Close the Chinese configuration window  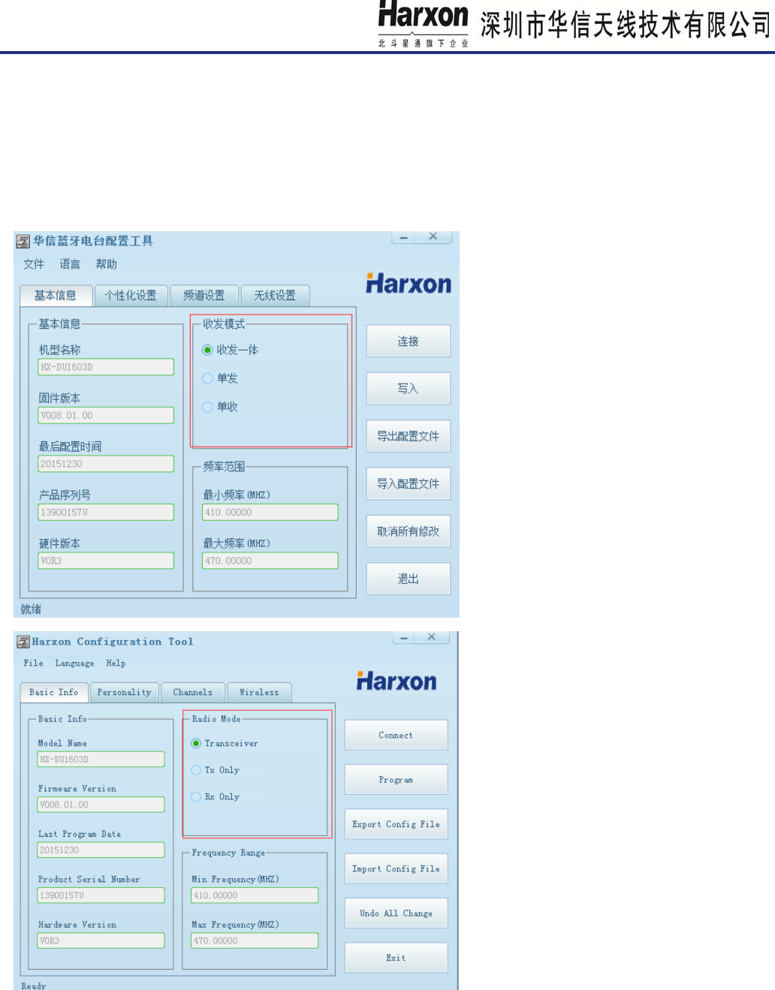[433, 236]
